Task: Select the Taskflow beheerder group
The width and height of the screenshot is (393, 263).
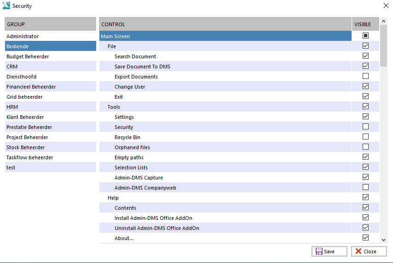Action: 30,157
